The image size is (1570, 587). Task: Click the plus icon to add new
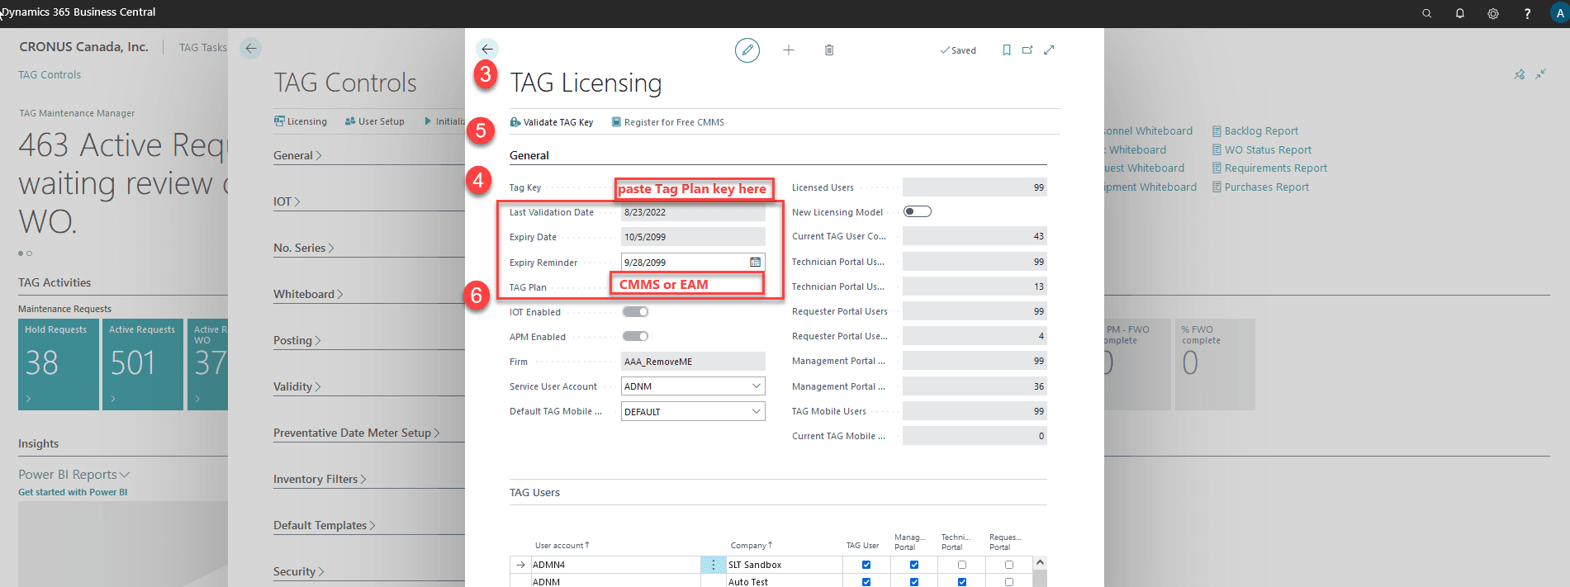[x=789, y=50]
